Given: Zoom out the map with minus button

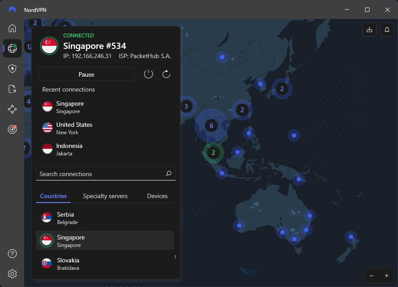Looking at the screenshot, I should click(372, 276).
